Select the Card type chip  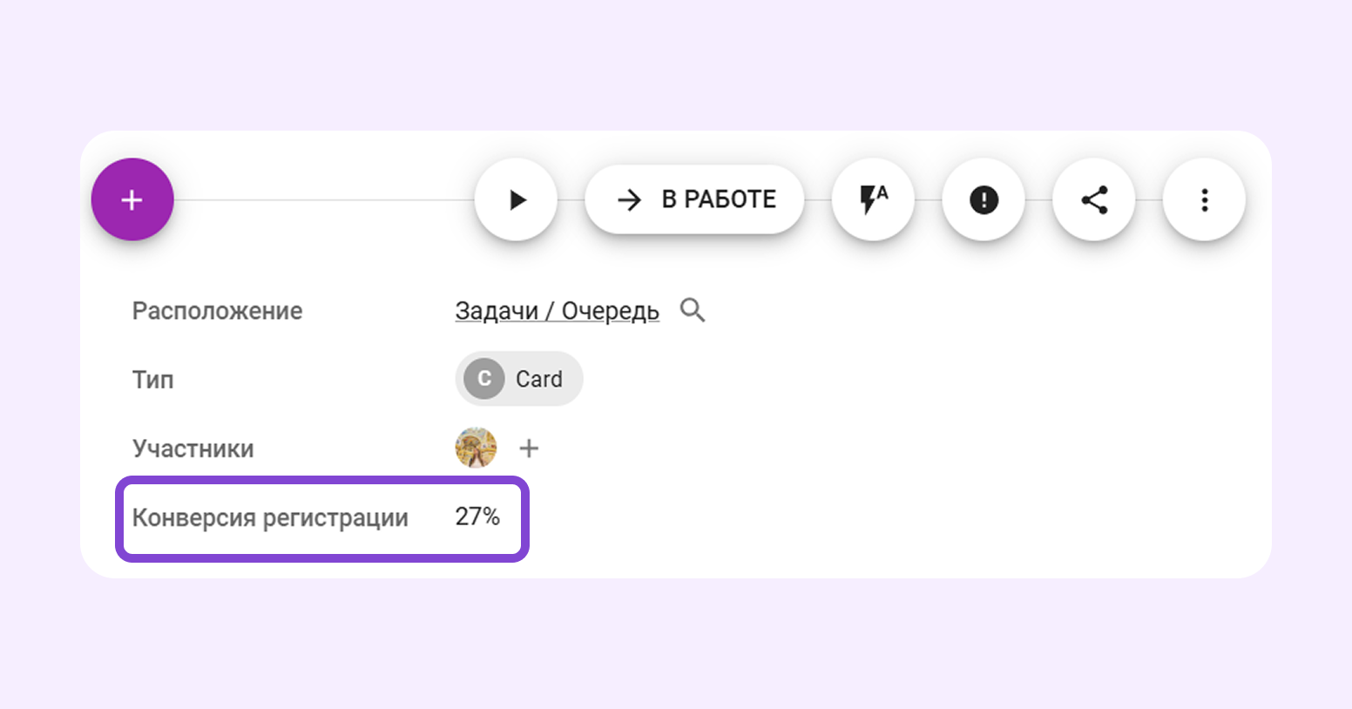[519, 379]
